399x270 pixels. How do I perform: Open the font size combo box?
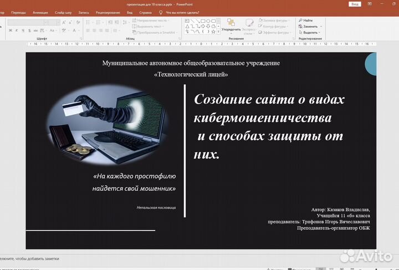[54, 22]
